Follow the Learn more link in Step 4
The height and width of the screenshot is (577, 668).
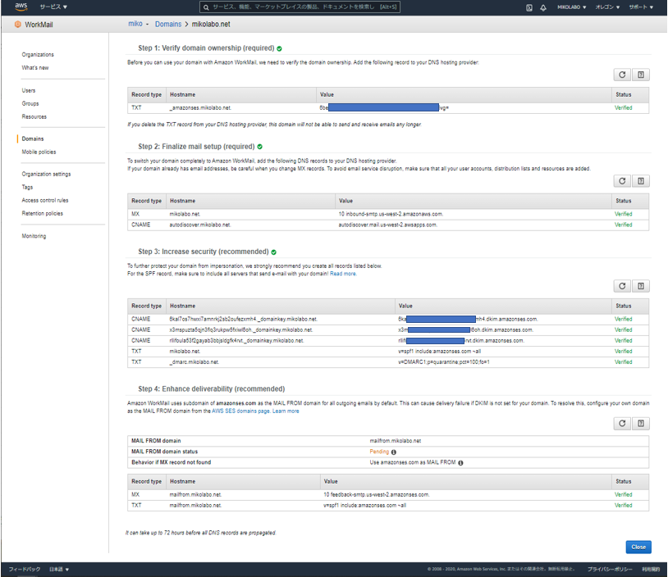(286, 411)
